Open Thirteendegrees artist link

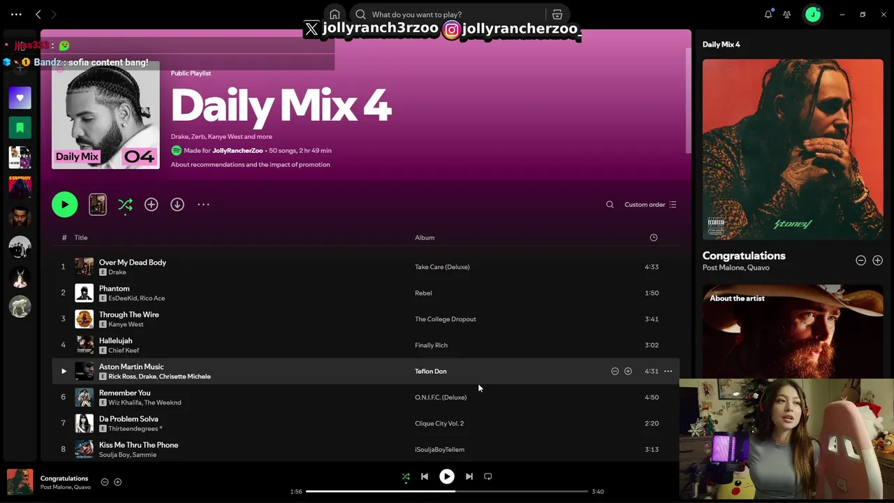click(135, 429)
